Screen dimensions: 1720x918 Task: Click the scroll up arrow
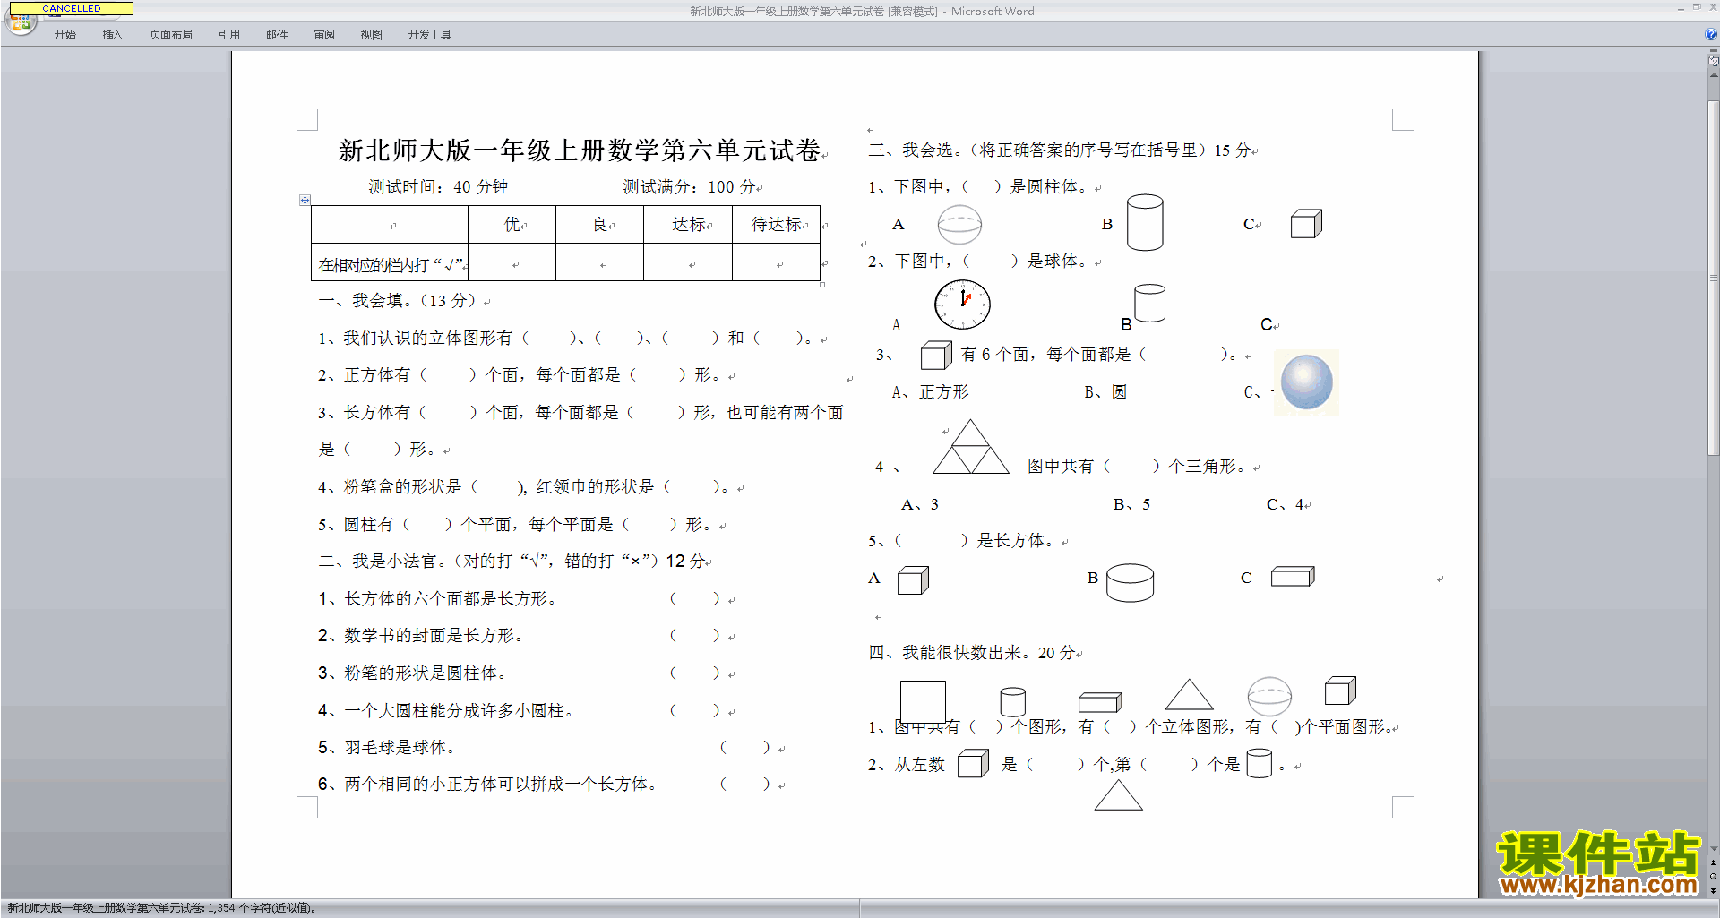point(1714,77)
